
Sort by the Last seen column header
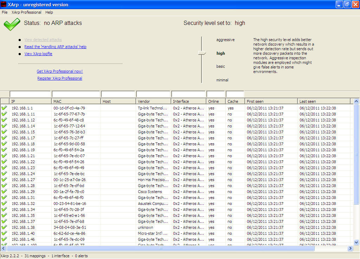tap(324, 101)
